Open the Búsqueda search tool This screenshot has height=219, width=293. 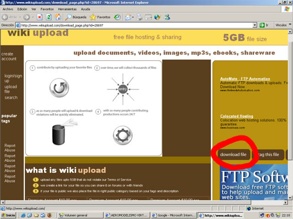click(x=76, y=17)
